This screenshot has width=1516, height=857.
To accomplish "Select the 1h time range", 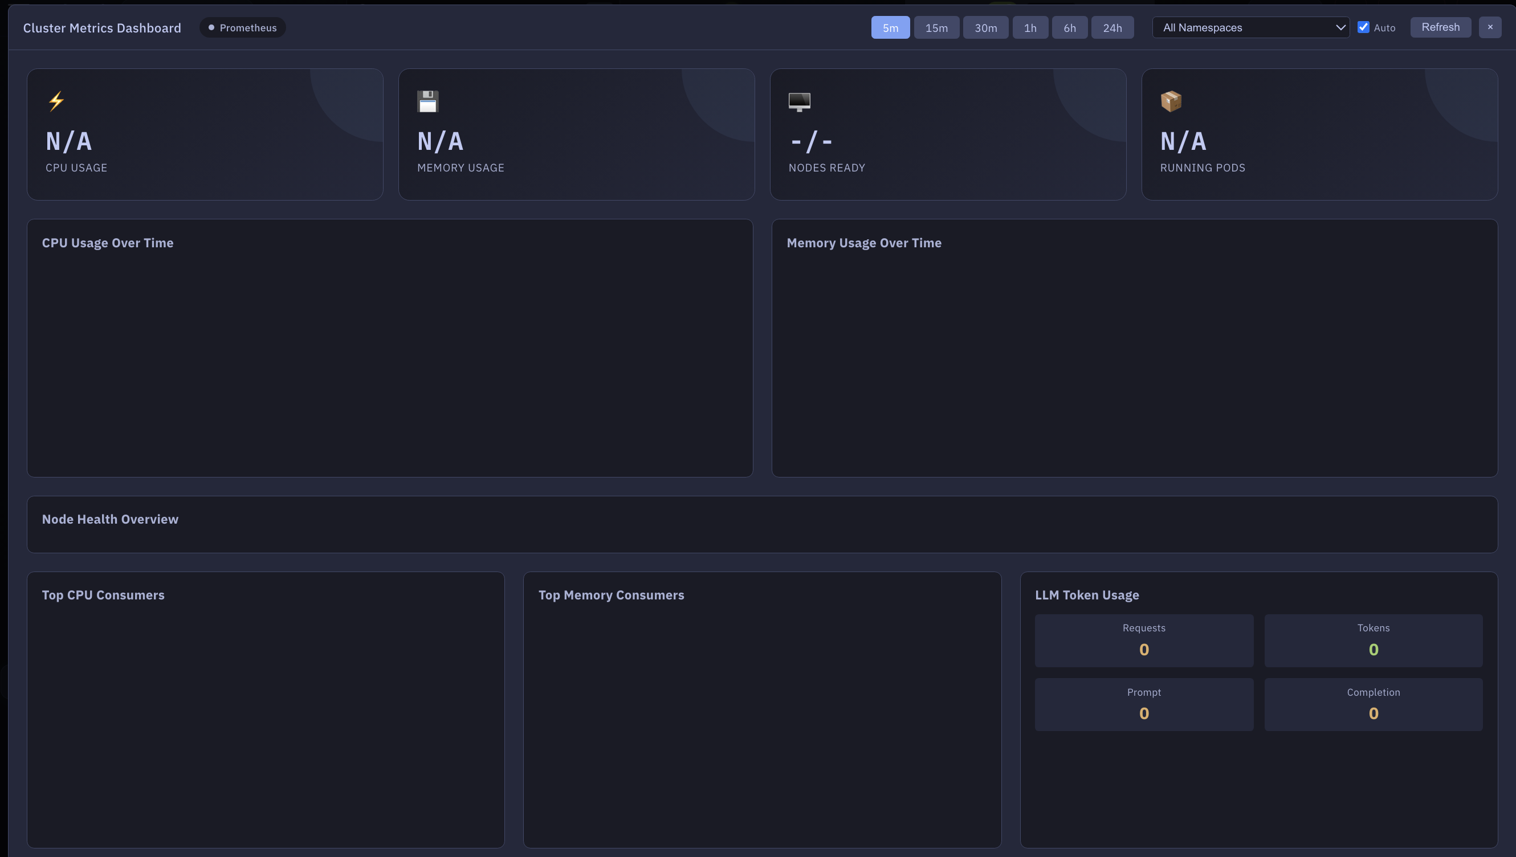I will point(1030,27).
